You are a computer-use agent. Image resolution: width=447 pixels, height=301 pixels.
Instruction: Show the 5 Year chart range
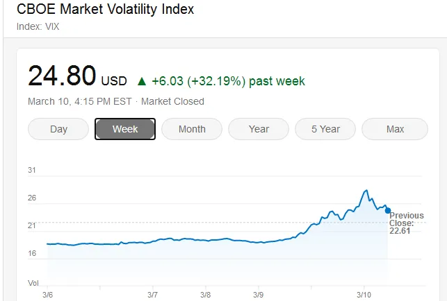click(x=325, y=129)
